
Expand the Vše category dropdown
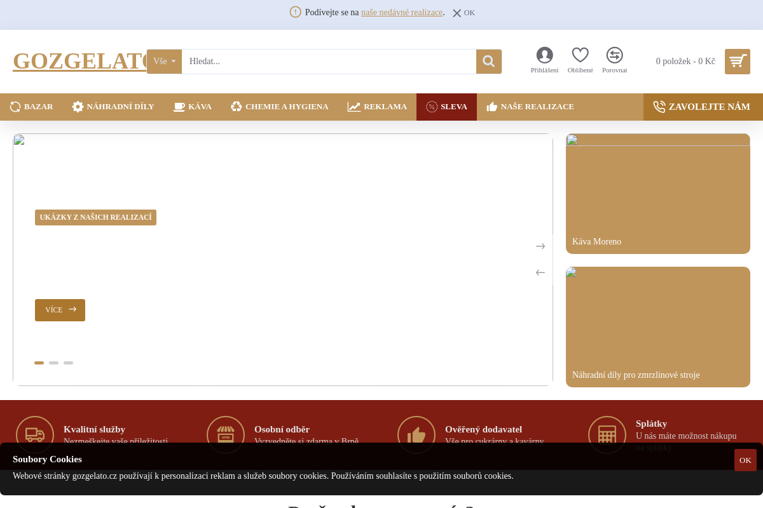click(164, 62)
